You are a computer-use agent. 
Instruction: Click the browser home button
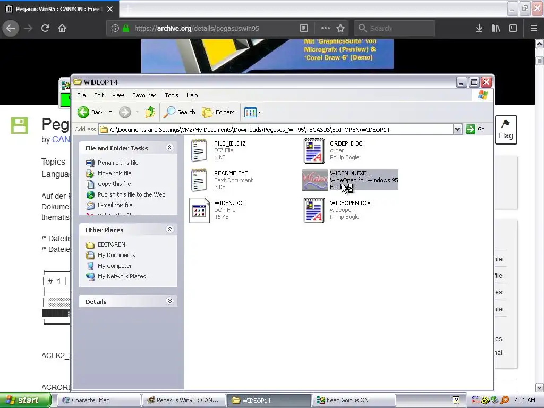tap(62, 28)
